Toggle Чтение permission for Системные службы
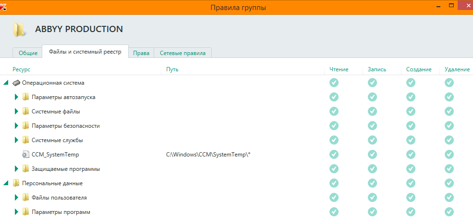The width and height of the screenshot is (473, 223). coord(334,140)
